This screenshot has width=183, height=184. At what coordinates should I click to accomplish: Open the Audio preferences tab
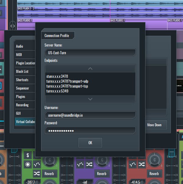[x=20, y=46]
